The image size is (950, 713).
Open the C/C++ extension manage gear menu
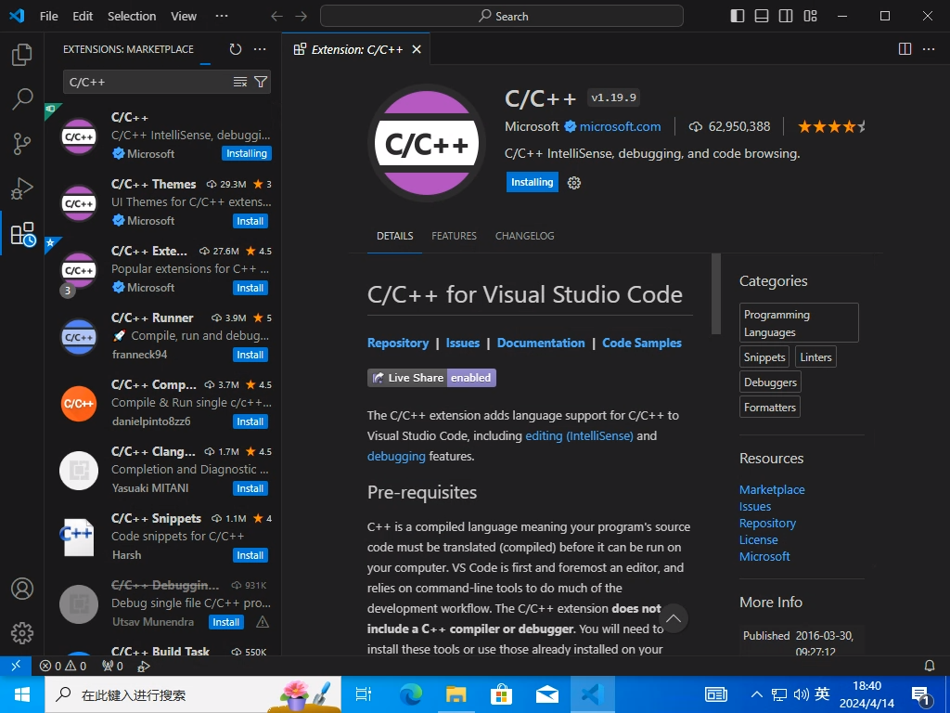tap(574, 183)
